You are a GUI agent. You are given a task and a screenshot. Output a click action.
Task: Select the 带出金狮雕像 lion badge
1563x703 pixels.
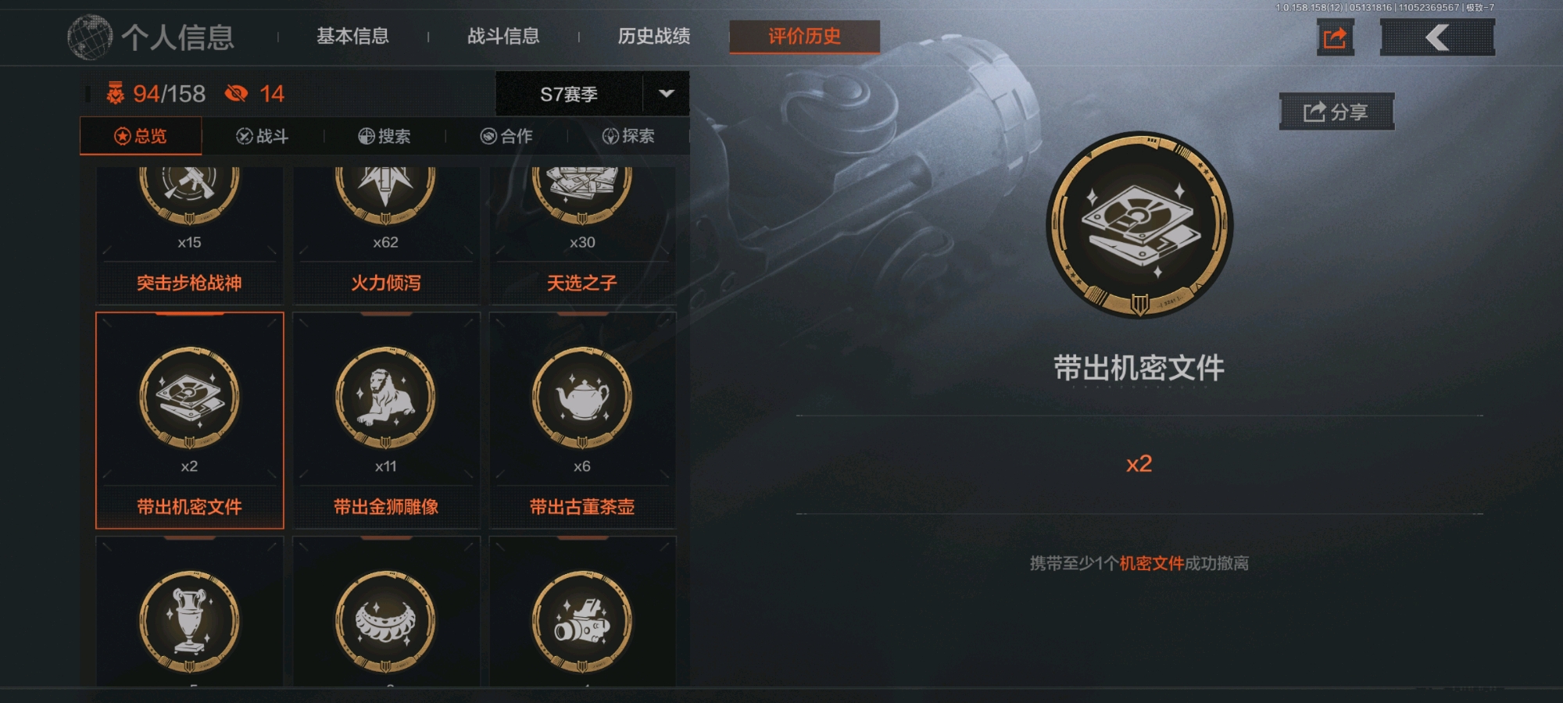click(386, 420)
